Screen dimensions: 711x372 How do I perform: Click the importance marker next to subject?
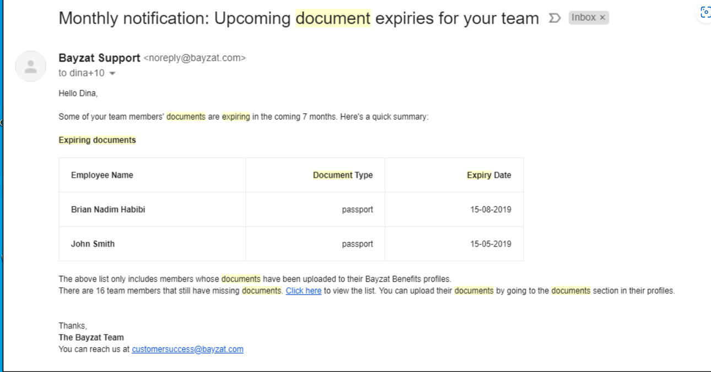click(556, 18)
